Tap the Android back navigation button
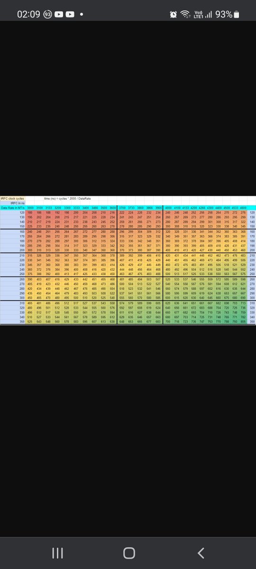This screenshot has height=569, width=256. click(x=201, y=552)
